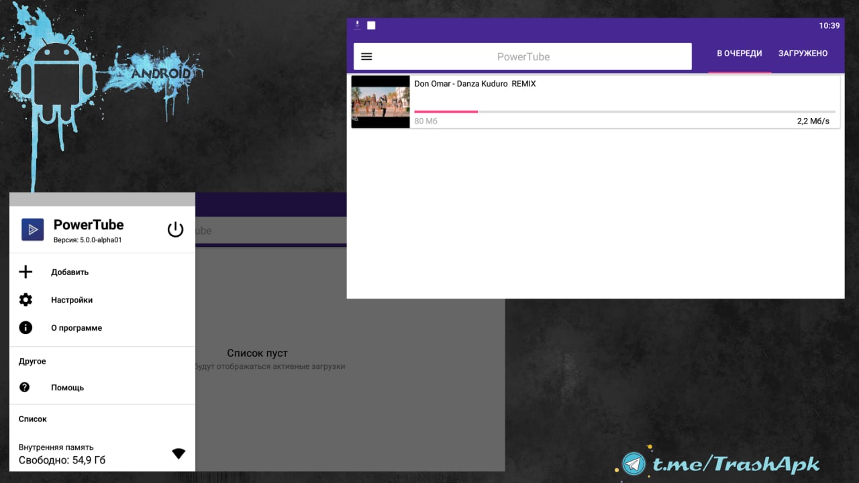
Task: Click the bold PowerTube title in the drawer
Action: (89, 225)
